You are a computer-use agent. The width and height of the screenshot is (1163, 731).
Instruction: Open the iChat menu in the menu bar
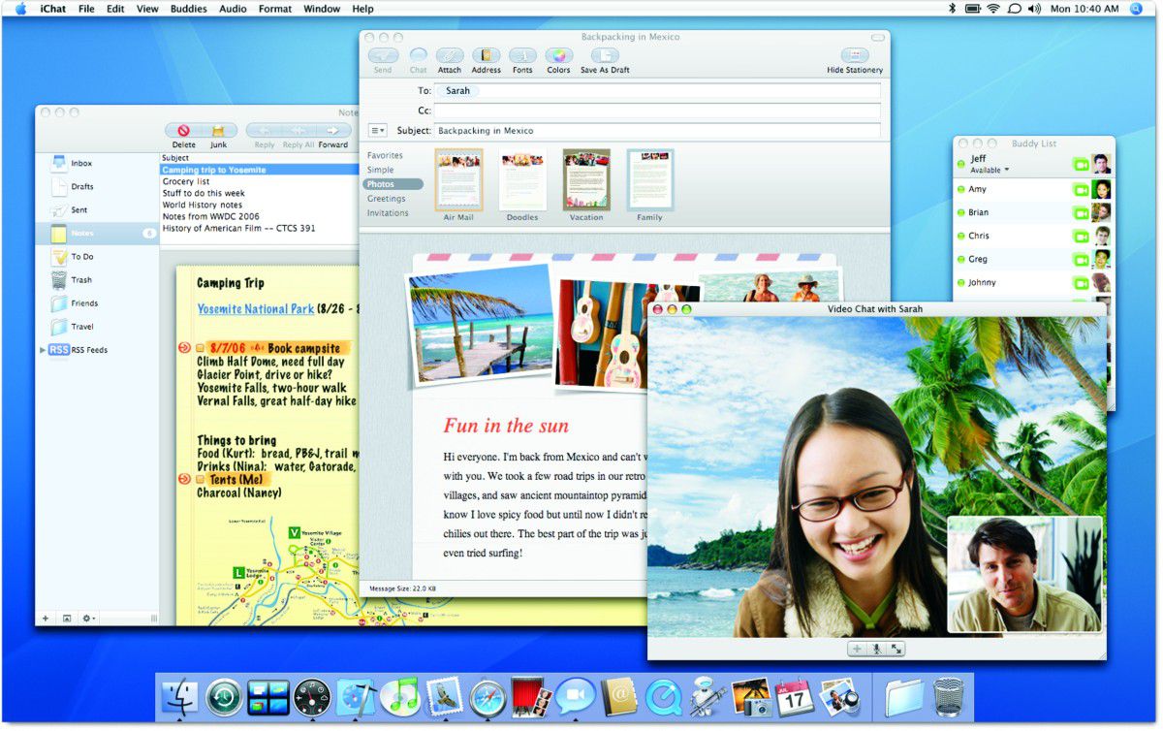pos(53,9)
